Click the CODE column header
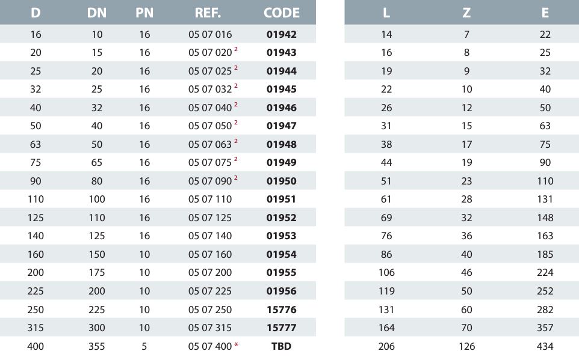This screenshot has height=360, width=579. click(x=282, y=13)
